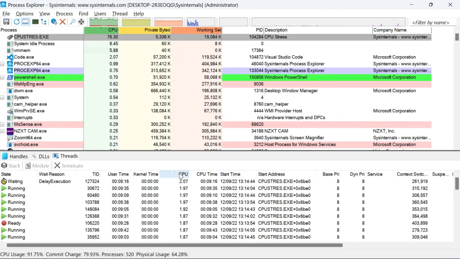Image resolution: width=460 pixels, height=259 pixels.
Task: Sort threads by Start Address header
Action: (x=286, y=174)
